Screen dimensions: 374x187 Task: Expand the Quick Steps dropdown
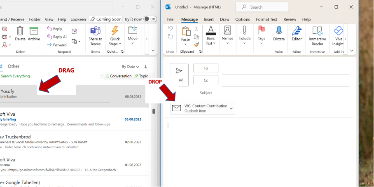point(115,44)
